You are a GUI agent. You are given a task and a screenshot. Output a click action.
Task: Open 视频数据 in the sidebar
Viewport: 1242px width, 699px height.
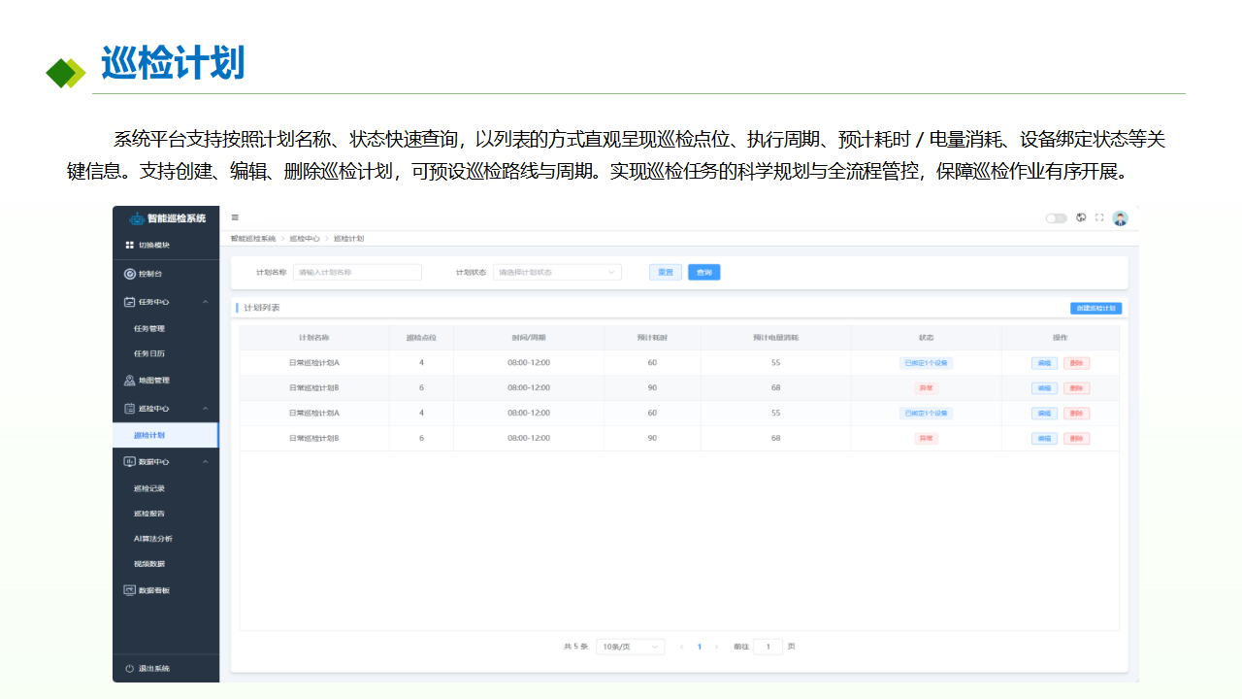(x=149, y=564)
